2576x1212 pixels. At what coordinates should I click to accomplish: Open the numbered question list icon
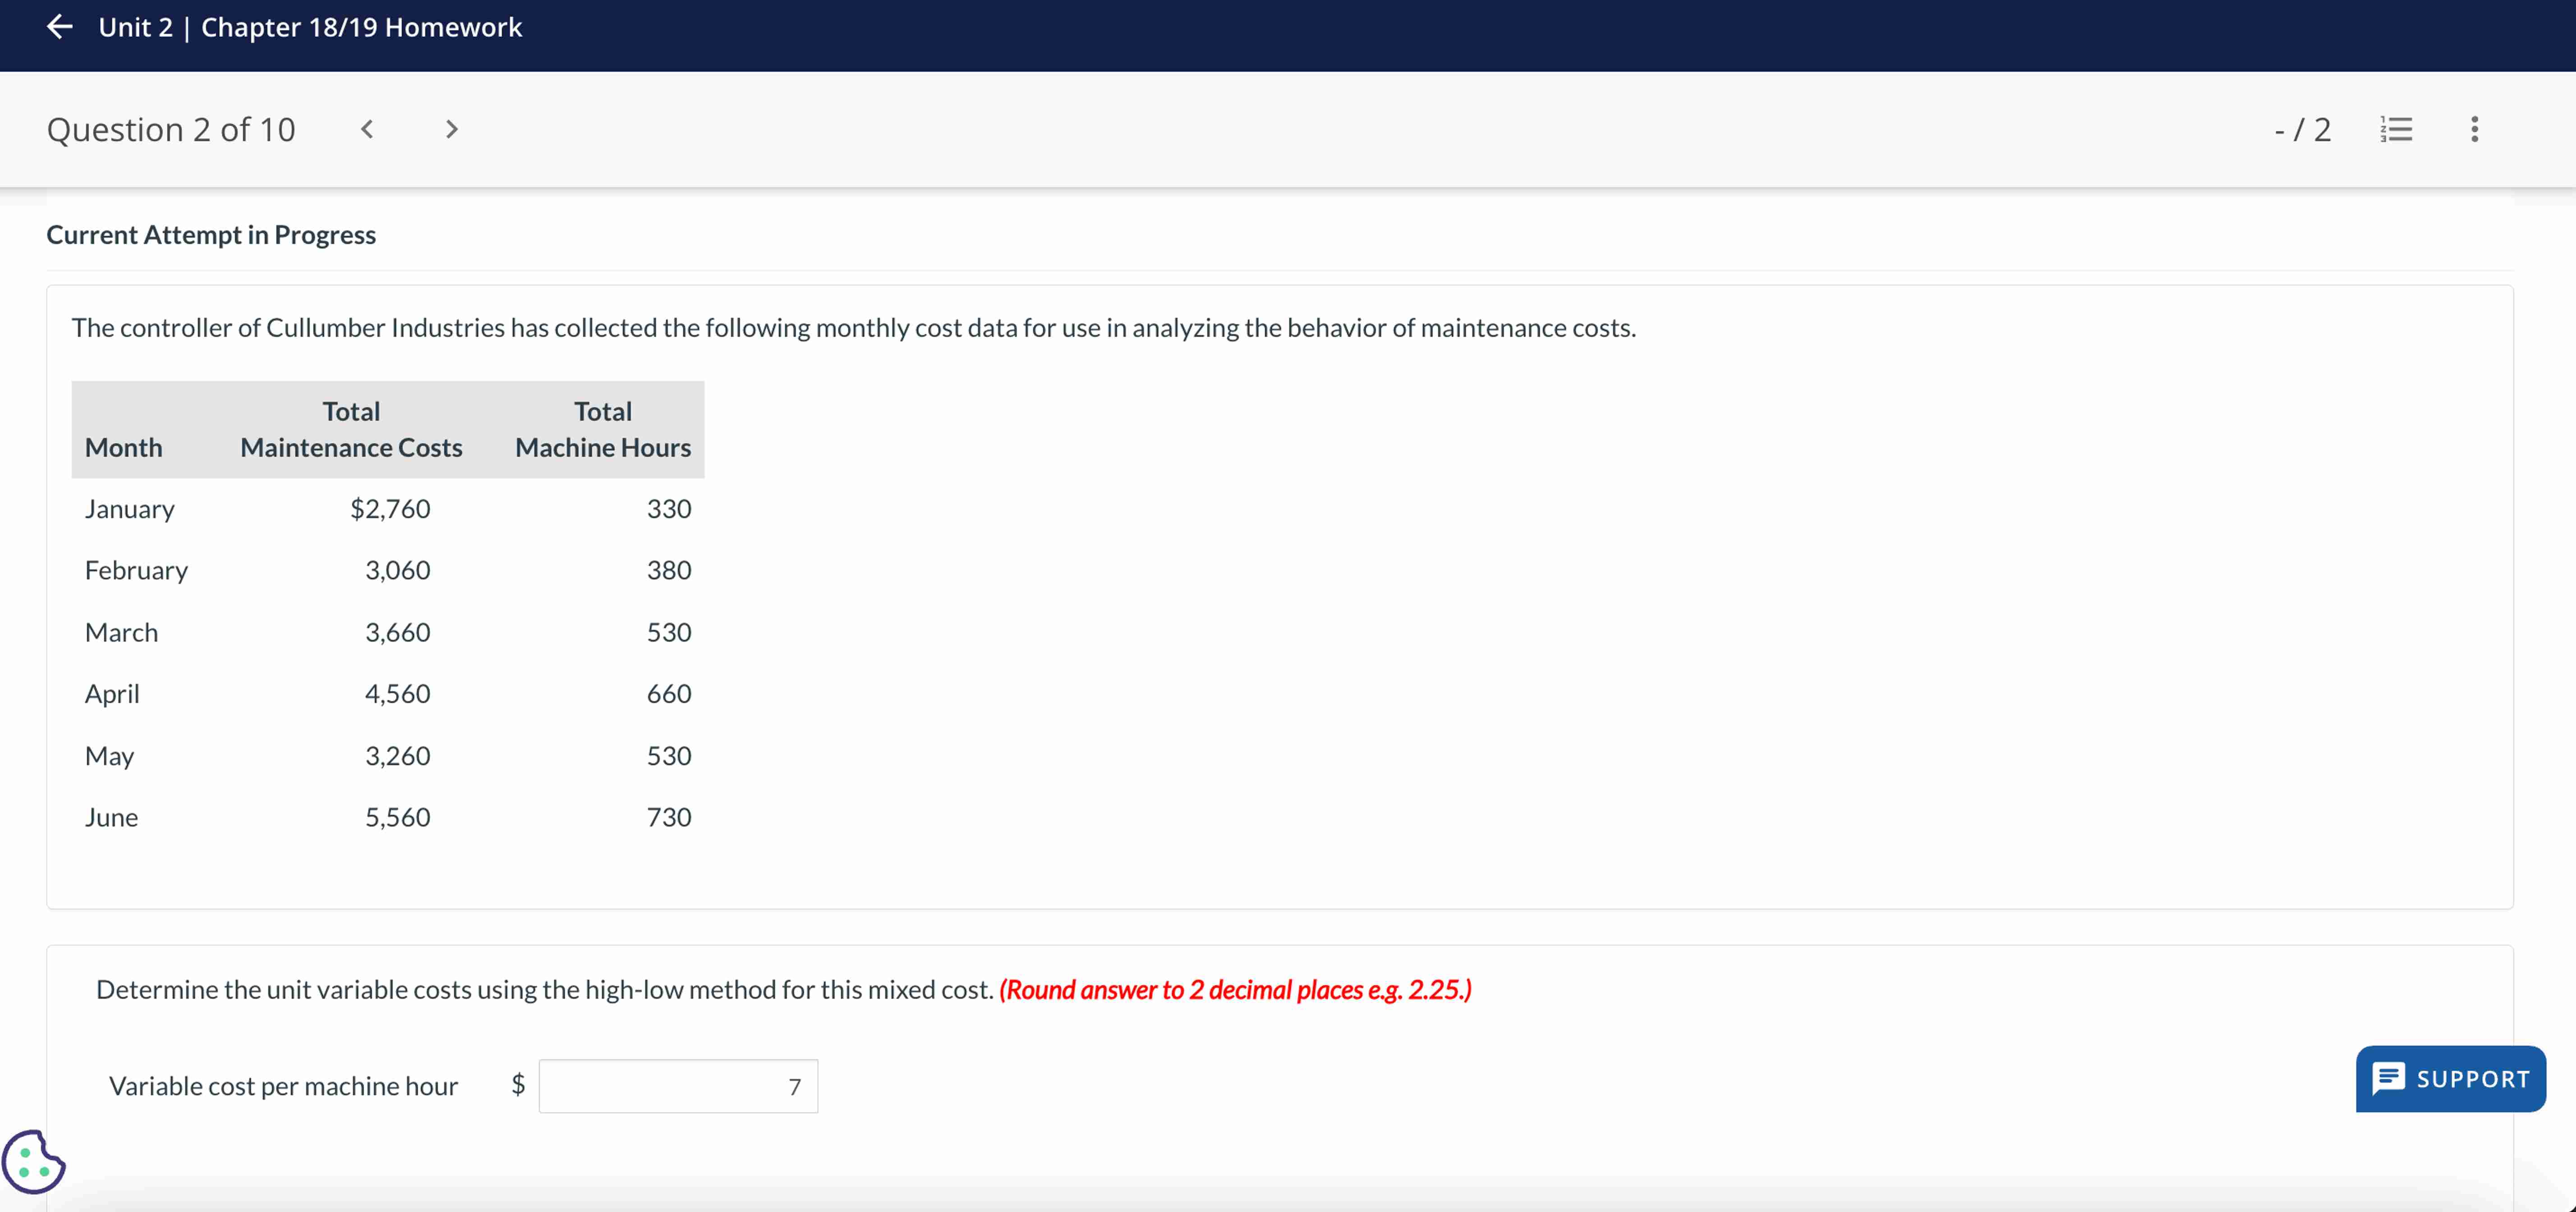[x=2396, y=129]
